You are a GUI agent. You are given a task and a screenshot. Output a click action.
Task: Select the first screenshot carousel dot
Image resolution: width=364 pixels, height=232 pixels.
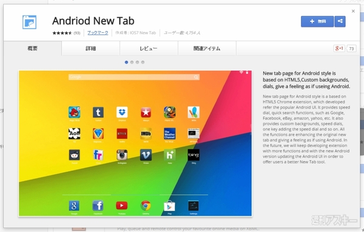[126, 62]
